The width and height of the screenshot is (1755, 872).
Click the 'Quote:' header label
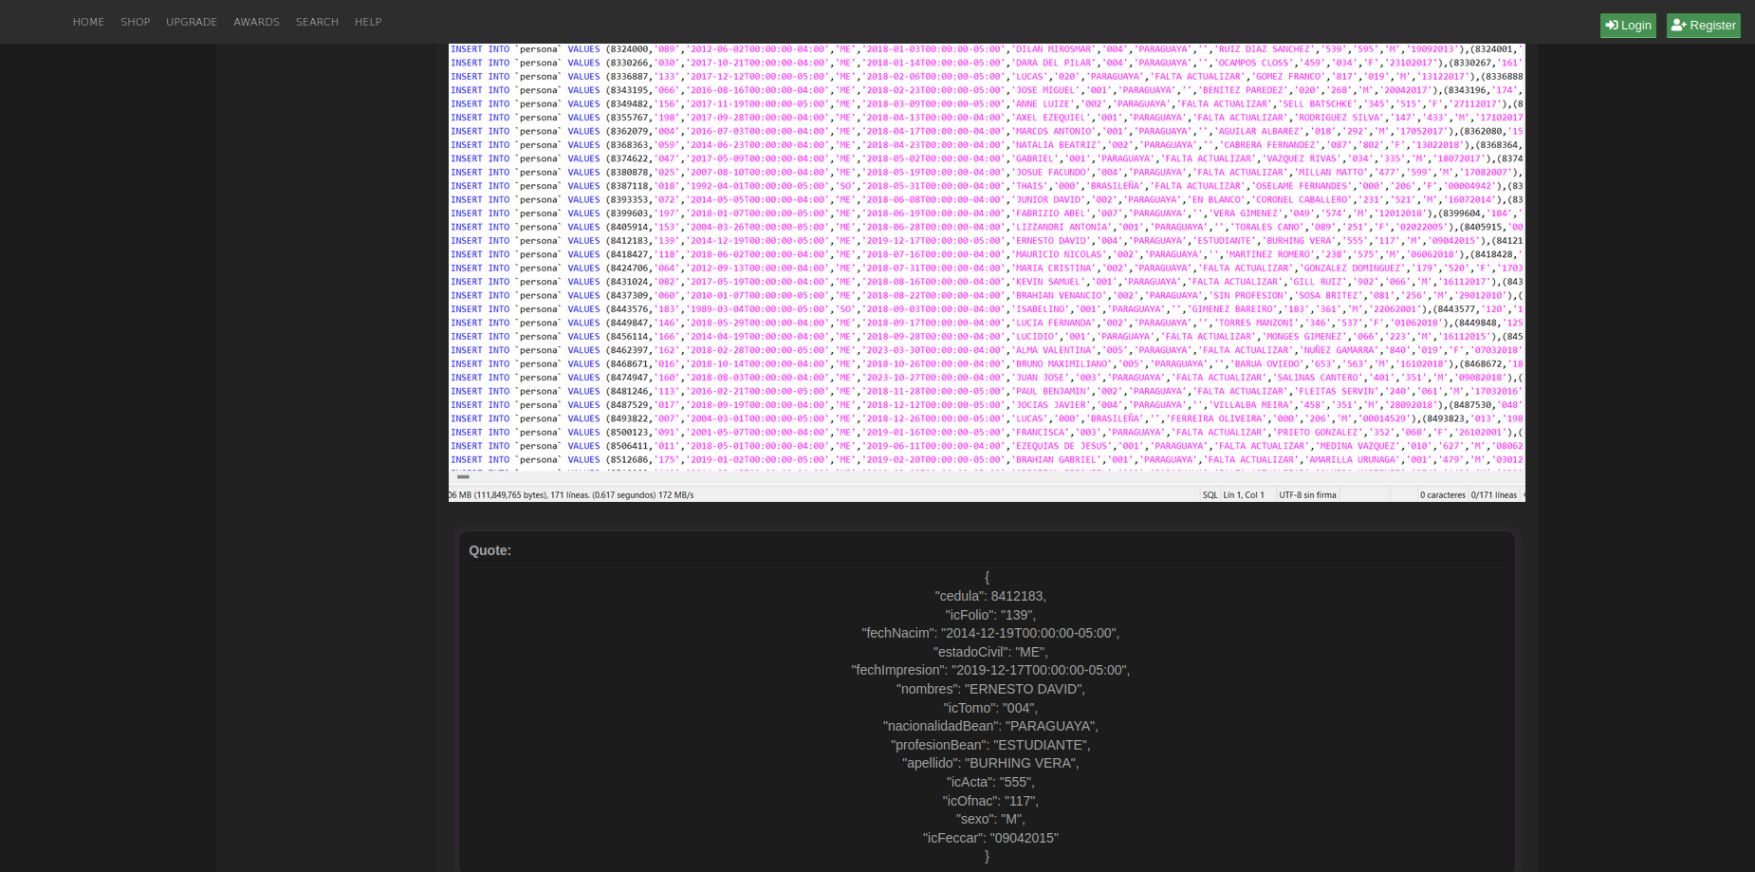pyautogui.click(x=490, y=550)
